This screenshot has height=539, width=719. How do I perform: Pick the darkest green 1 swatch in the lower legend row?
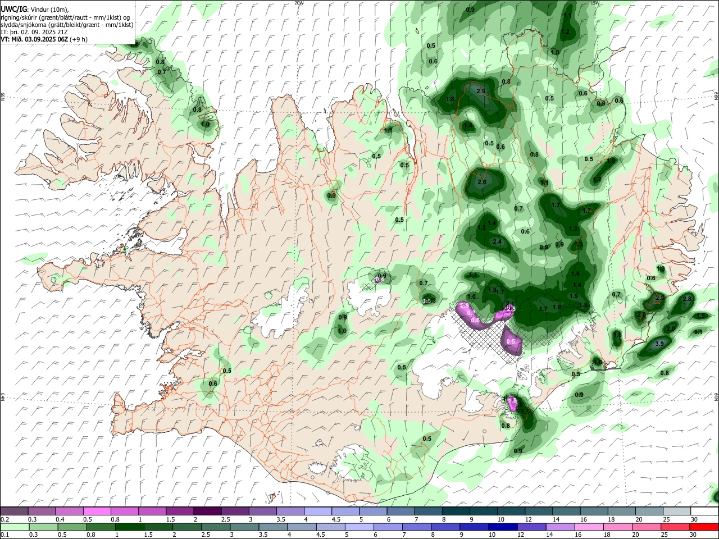point(129,527)
